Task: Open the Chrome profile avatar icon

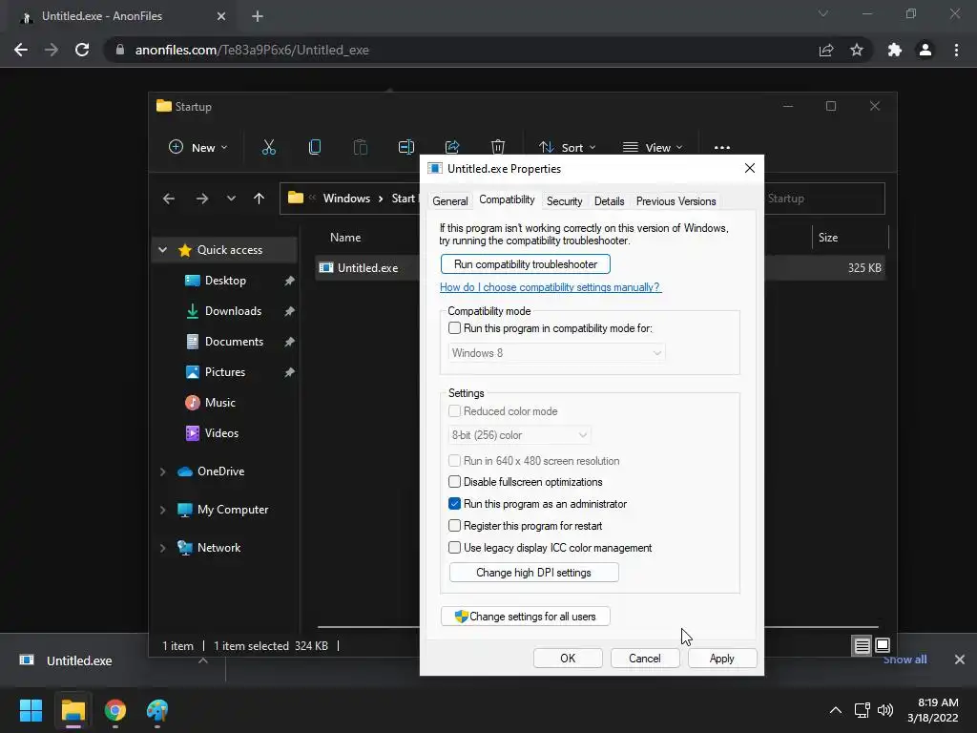Action: (925, 50)
